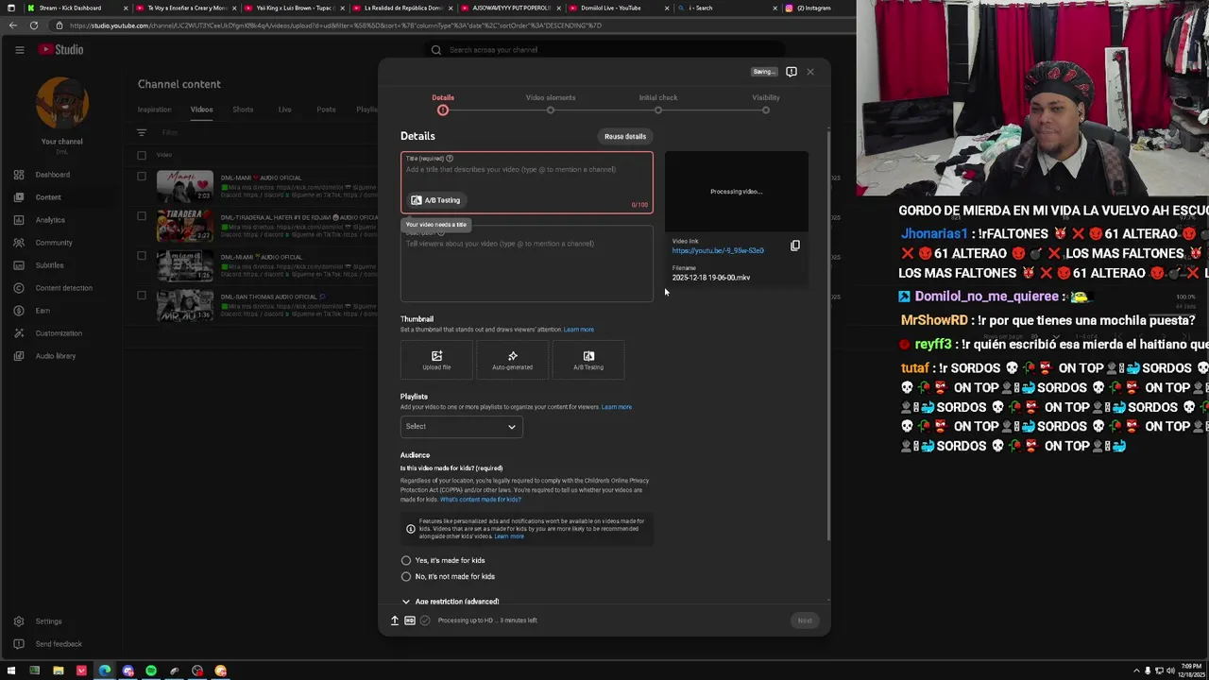Open the hamburger menu beside Studio logo
Screen dimensions: 1209x680
click(19, 50)
